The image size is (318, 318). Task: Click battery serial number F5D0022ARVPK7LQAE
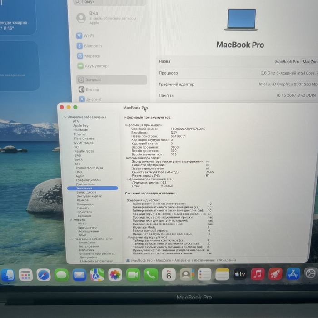188,129
